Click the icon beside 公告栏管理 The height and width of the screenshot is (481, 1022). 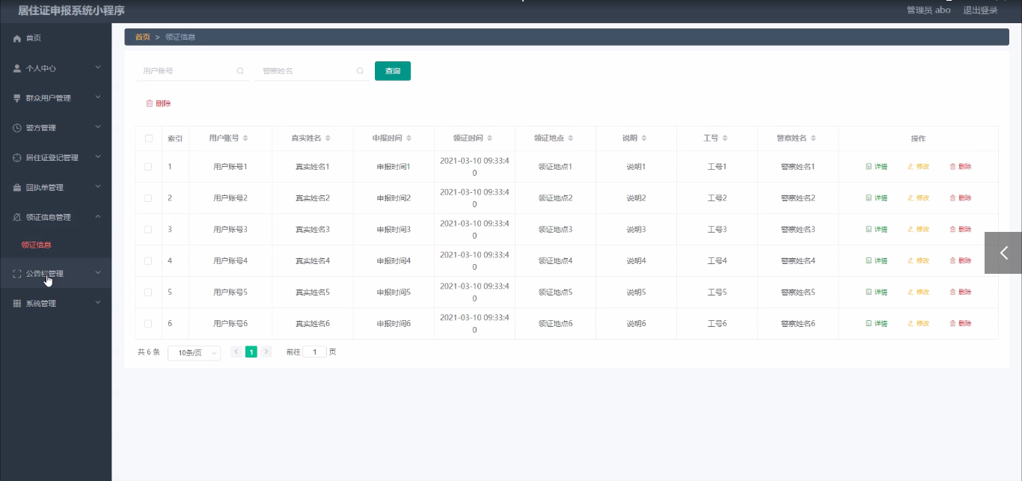17,274
